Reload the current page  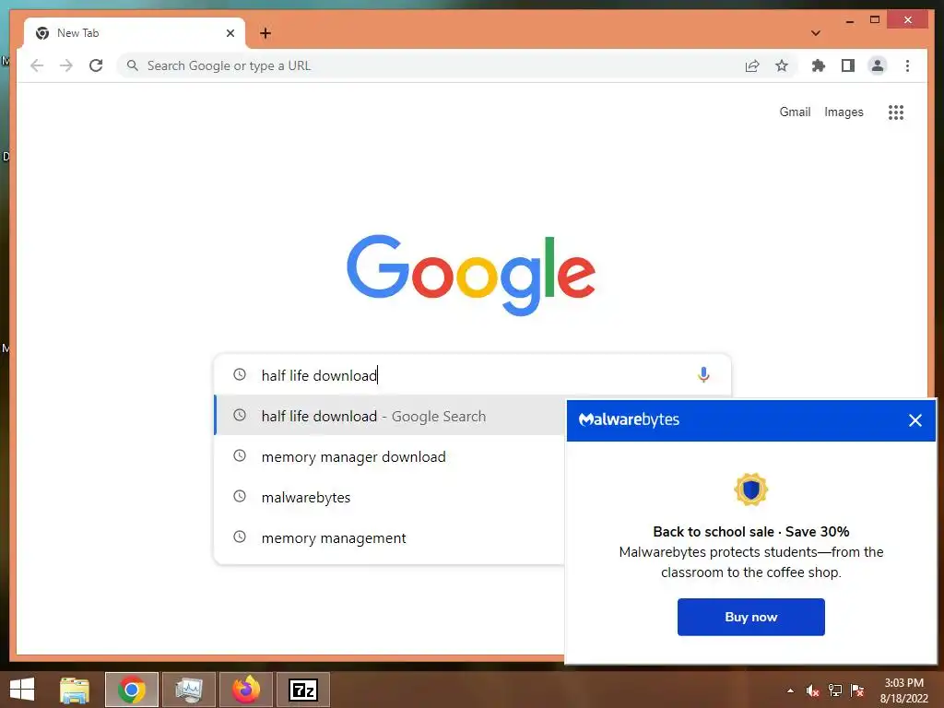pyautogui.click(x=96, y=65)
